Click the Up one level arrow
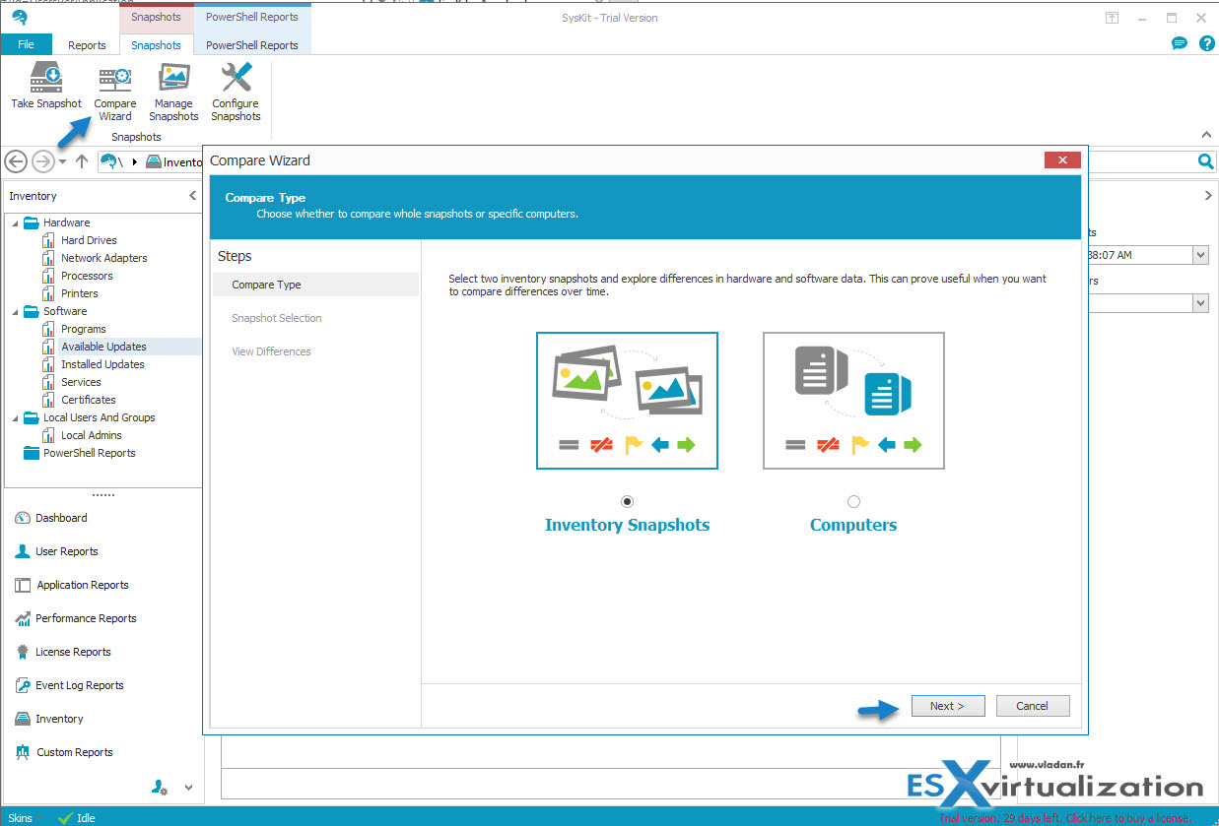 click(82, 161)
